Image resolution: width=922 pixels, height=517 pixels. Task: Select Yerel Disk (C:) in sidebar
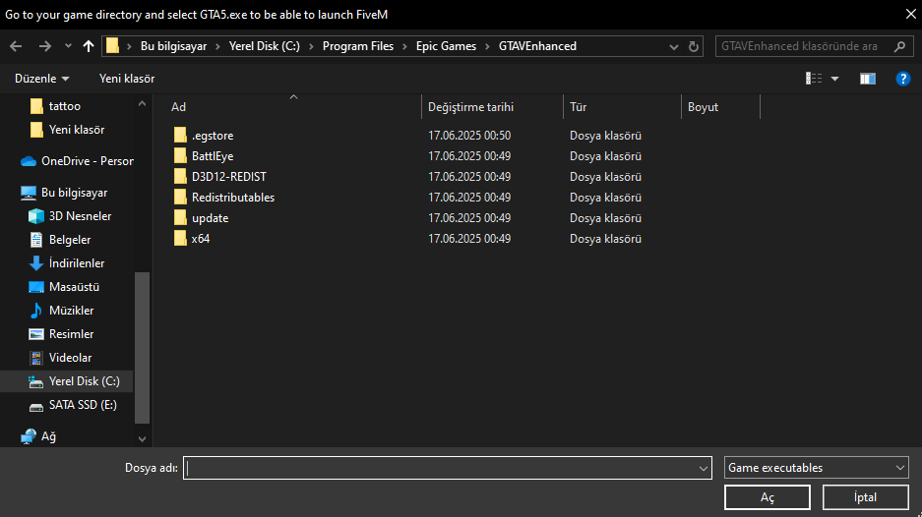[67, 381]
